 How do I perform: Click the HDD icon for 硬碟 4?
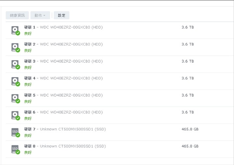tap(16, 82)
